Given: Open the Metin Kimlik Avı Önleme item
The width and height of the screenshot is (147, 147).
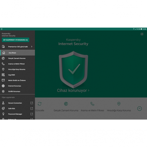Looking at the screenshot, I should tap(17, 80).
